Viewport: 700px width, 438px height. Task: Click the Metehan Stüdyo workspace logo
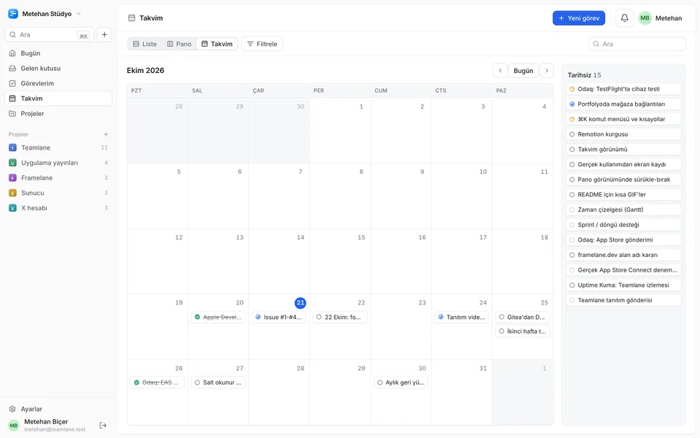coord(13,14)
